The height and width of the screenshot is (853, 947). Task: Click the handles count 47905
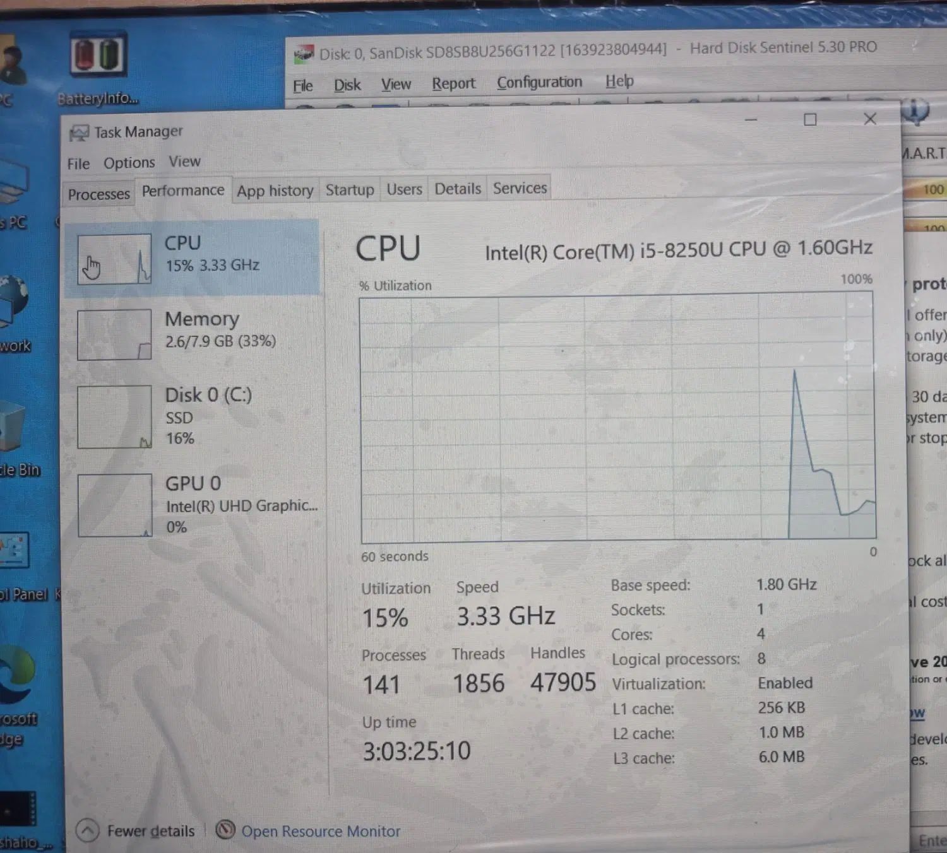coord(563,682)
